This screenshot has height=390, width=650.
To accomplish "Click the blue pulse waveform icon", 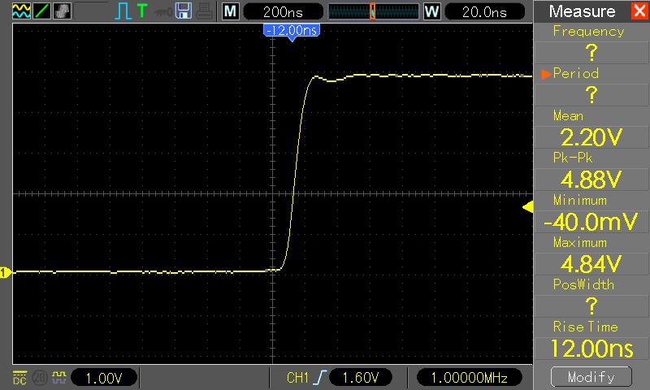I will [122, 11].
